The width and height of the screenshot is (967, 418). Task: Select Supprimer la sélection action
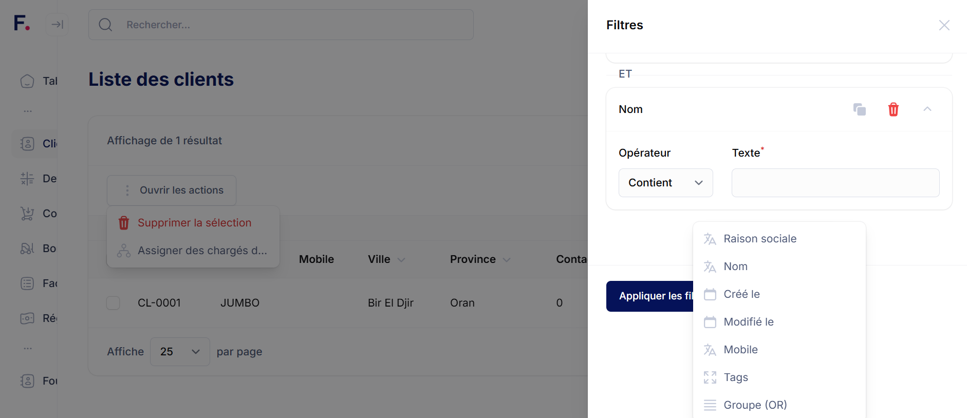coord(194,223)
